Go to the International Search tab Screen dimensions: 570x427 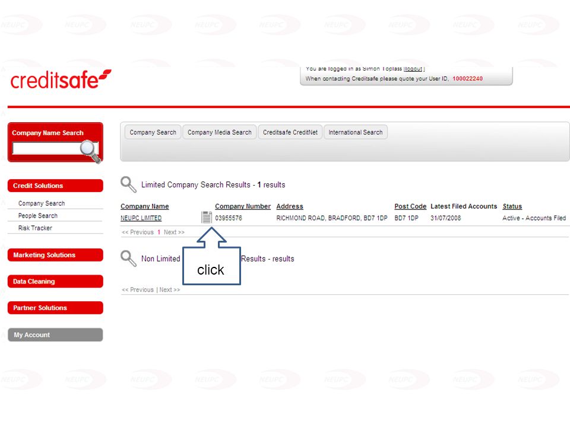click(x=356, y=132)
